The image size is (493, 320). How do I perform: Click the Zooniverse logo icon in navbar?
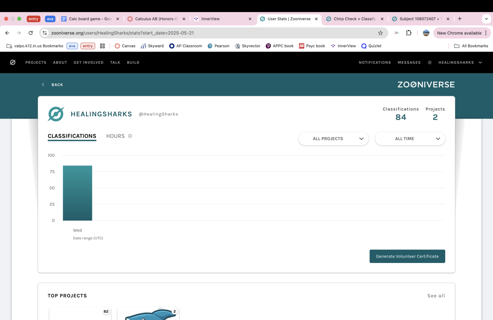[x=13, y=62]
